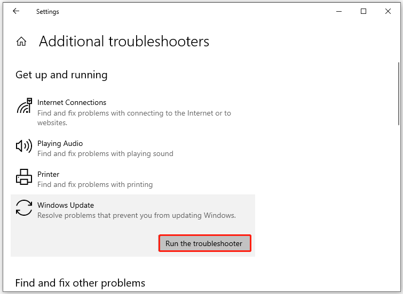Click the Get up and running heading
This screenshot has width=403, height=294.
(61, 75)
